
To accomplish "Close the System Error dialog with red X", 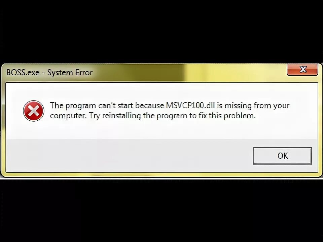I will pos(302,69).
